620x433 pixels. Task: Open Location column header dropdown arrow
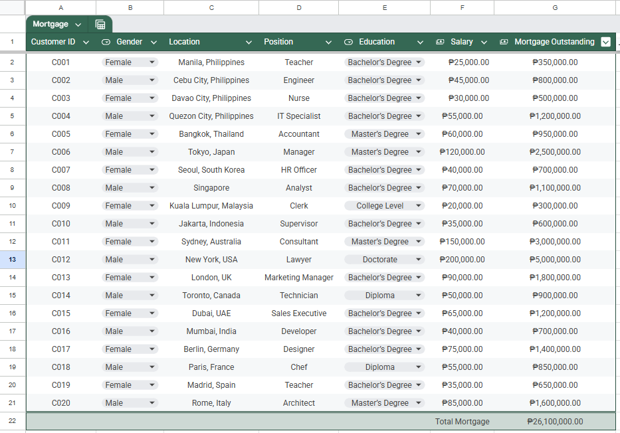(x=249, y=43)
